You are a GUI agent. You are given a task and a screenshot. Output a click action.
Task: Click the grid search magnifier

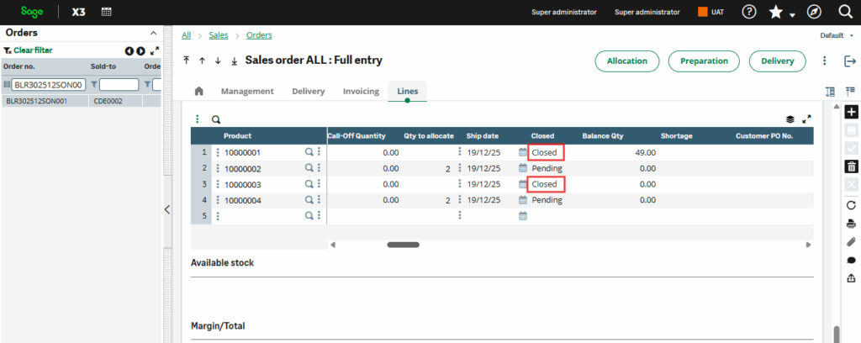[216, 119]
